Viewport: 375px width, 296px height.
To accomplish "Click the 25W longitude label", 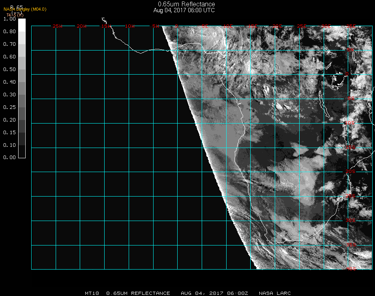I will [x=58, y=26].
